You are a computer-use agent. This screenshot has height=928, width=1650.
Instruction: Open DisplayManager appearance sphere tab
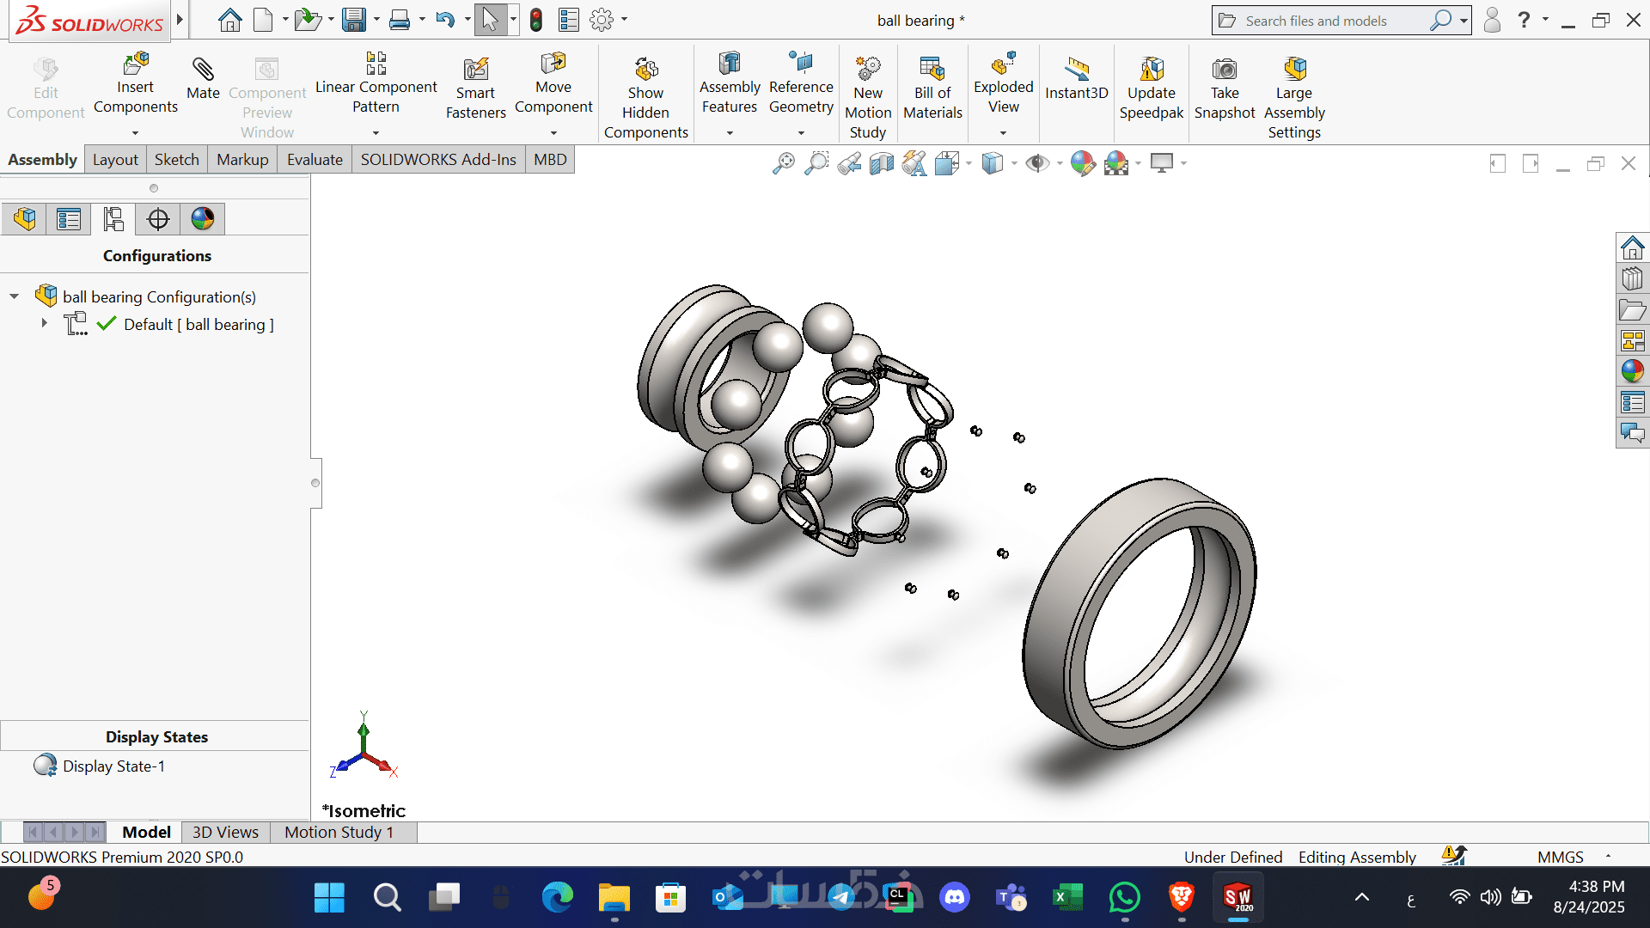click(203, 219)
